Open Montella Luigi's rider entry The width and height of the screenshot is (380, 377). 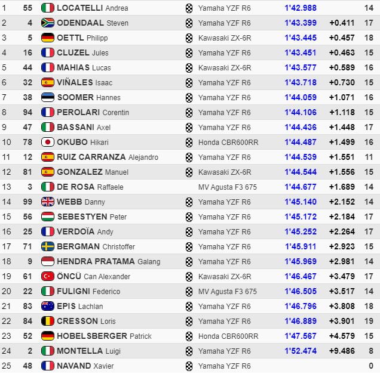coord(88,351)
